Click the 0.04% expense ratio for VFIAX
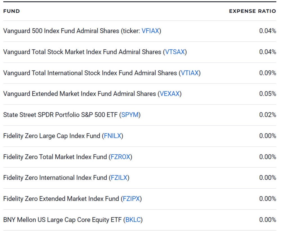Screen dimensions: 282x231 [x=268, y=31]
